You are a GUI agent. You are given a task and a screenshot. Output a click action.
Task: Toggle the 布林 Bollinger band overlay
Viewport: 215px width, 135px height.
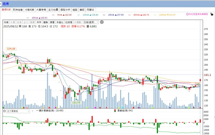(39, 22)
